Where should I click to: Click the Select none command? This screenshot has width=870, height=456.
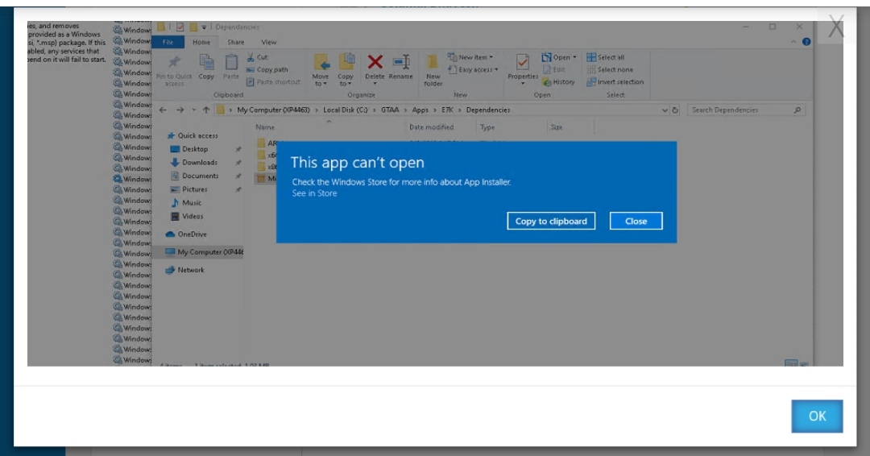tap(610, 69)
